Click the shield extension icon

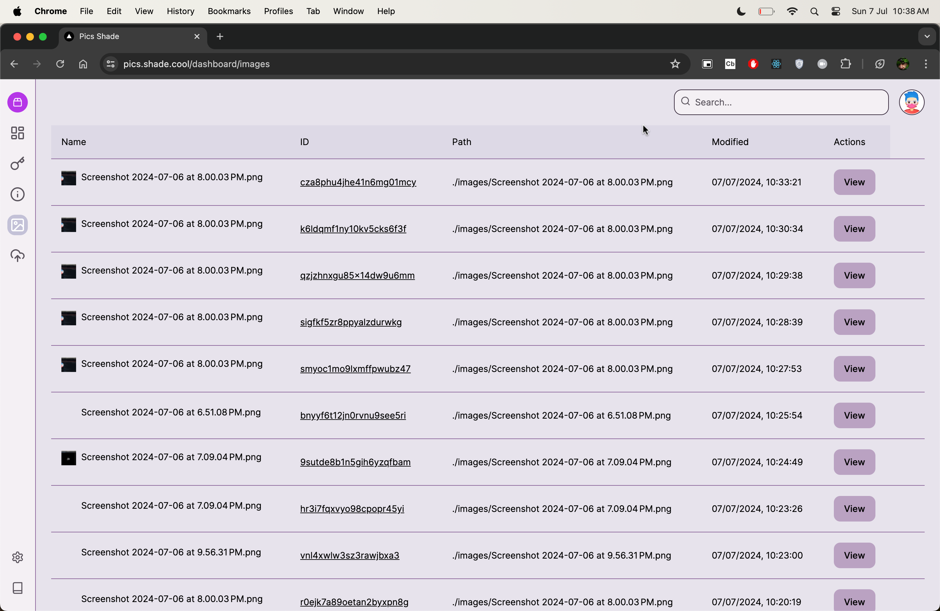pyautogui.click(x=799, y=64)
